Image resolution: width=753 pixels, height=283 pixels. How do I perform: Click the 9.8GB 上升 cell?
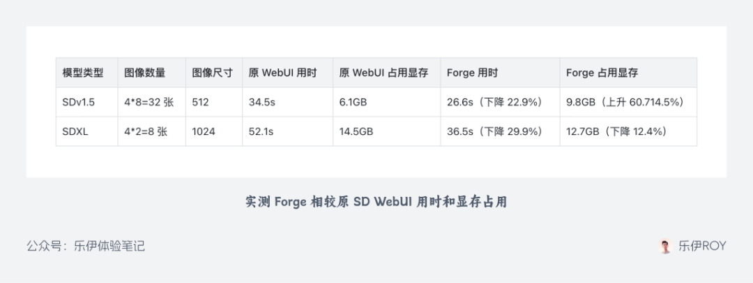pyautogui.click(x=627, y=102)
